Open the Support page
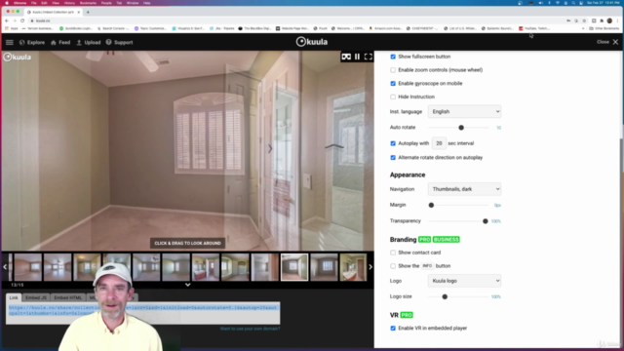The image size is (624, 351). coord(119,42)
